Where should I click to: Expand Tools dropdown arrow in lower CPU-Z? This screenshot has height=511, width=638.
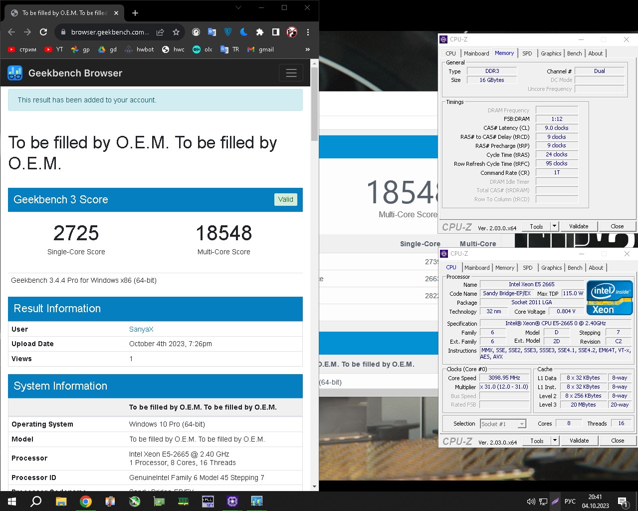555,441
